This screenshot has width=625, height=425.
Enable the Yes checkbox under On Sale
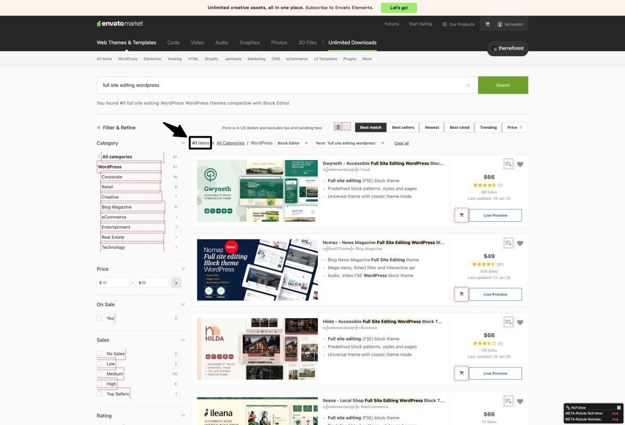99,318
